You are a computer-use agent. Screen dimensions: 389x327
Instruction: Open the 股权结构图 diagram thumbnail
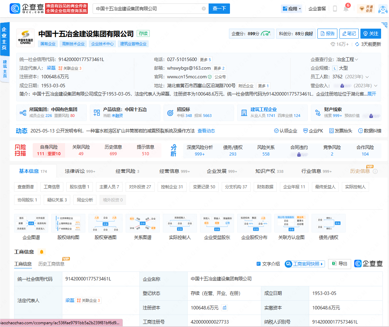pos(68,223)
